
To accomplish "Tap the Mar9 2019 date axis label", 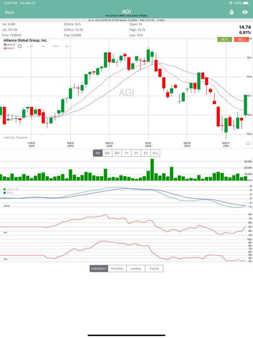I will tap(70, 144).
